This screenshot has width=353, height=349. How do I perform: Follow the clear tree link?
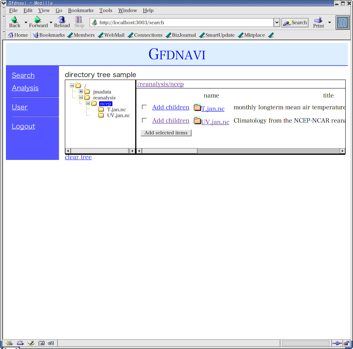[x=78, y=157]
